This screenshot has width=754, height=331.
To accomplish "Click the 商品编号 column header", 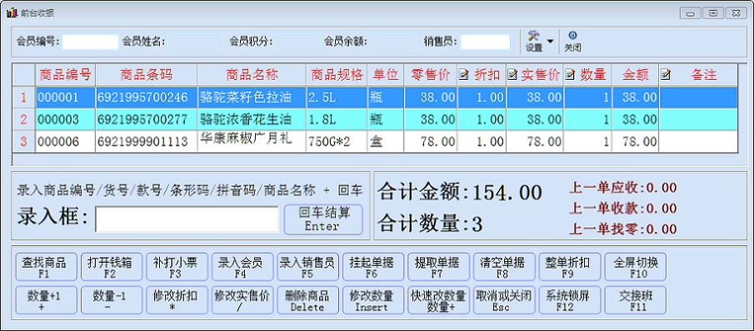I will tap(65, 75).
